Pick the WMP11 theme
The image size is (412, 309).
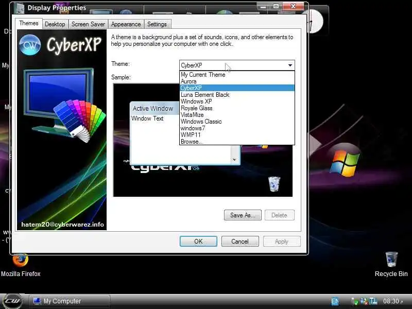tap(237, 135)
